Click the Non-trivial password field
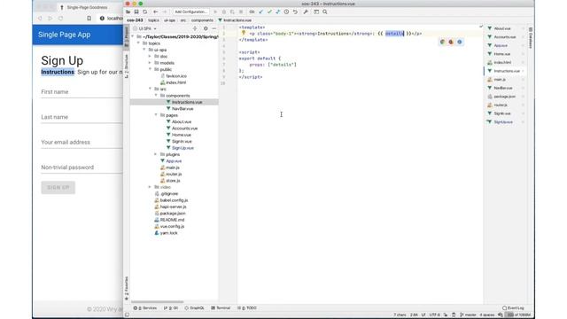The height and width of the screenshot is (319, 567). (x=82, y=167)
